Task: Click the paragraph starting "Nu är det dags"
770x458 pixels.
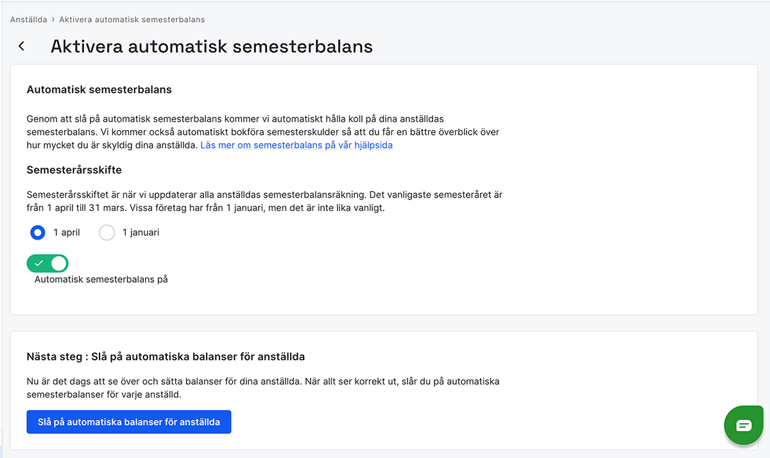Action: coord(263,387)
